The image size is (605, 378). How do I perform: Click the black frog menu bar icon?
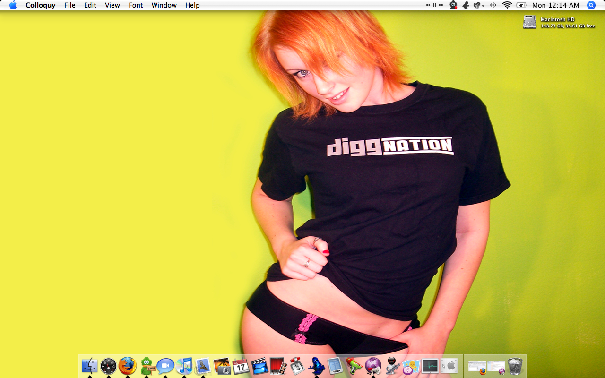click(466, 5)
